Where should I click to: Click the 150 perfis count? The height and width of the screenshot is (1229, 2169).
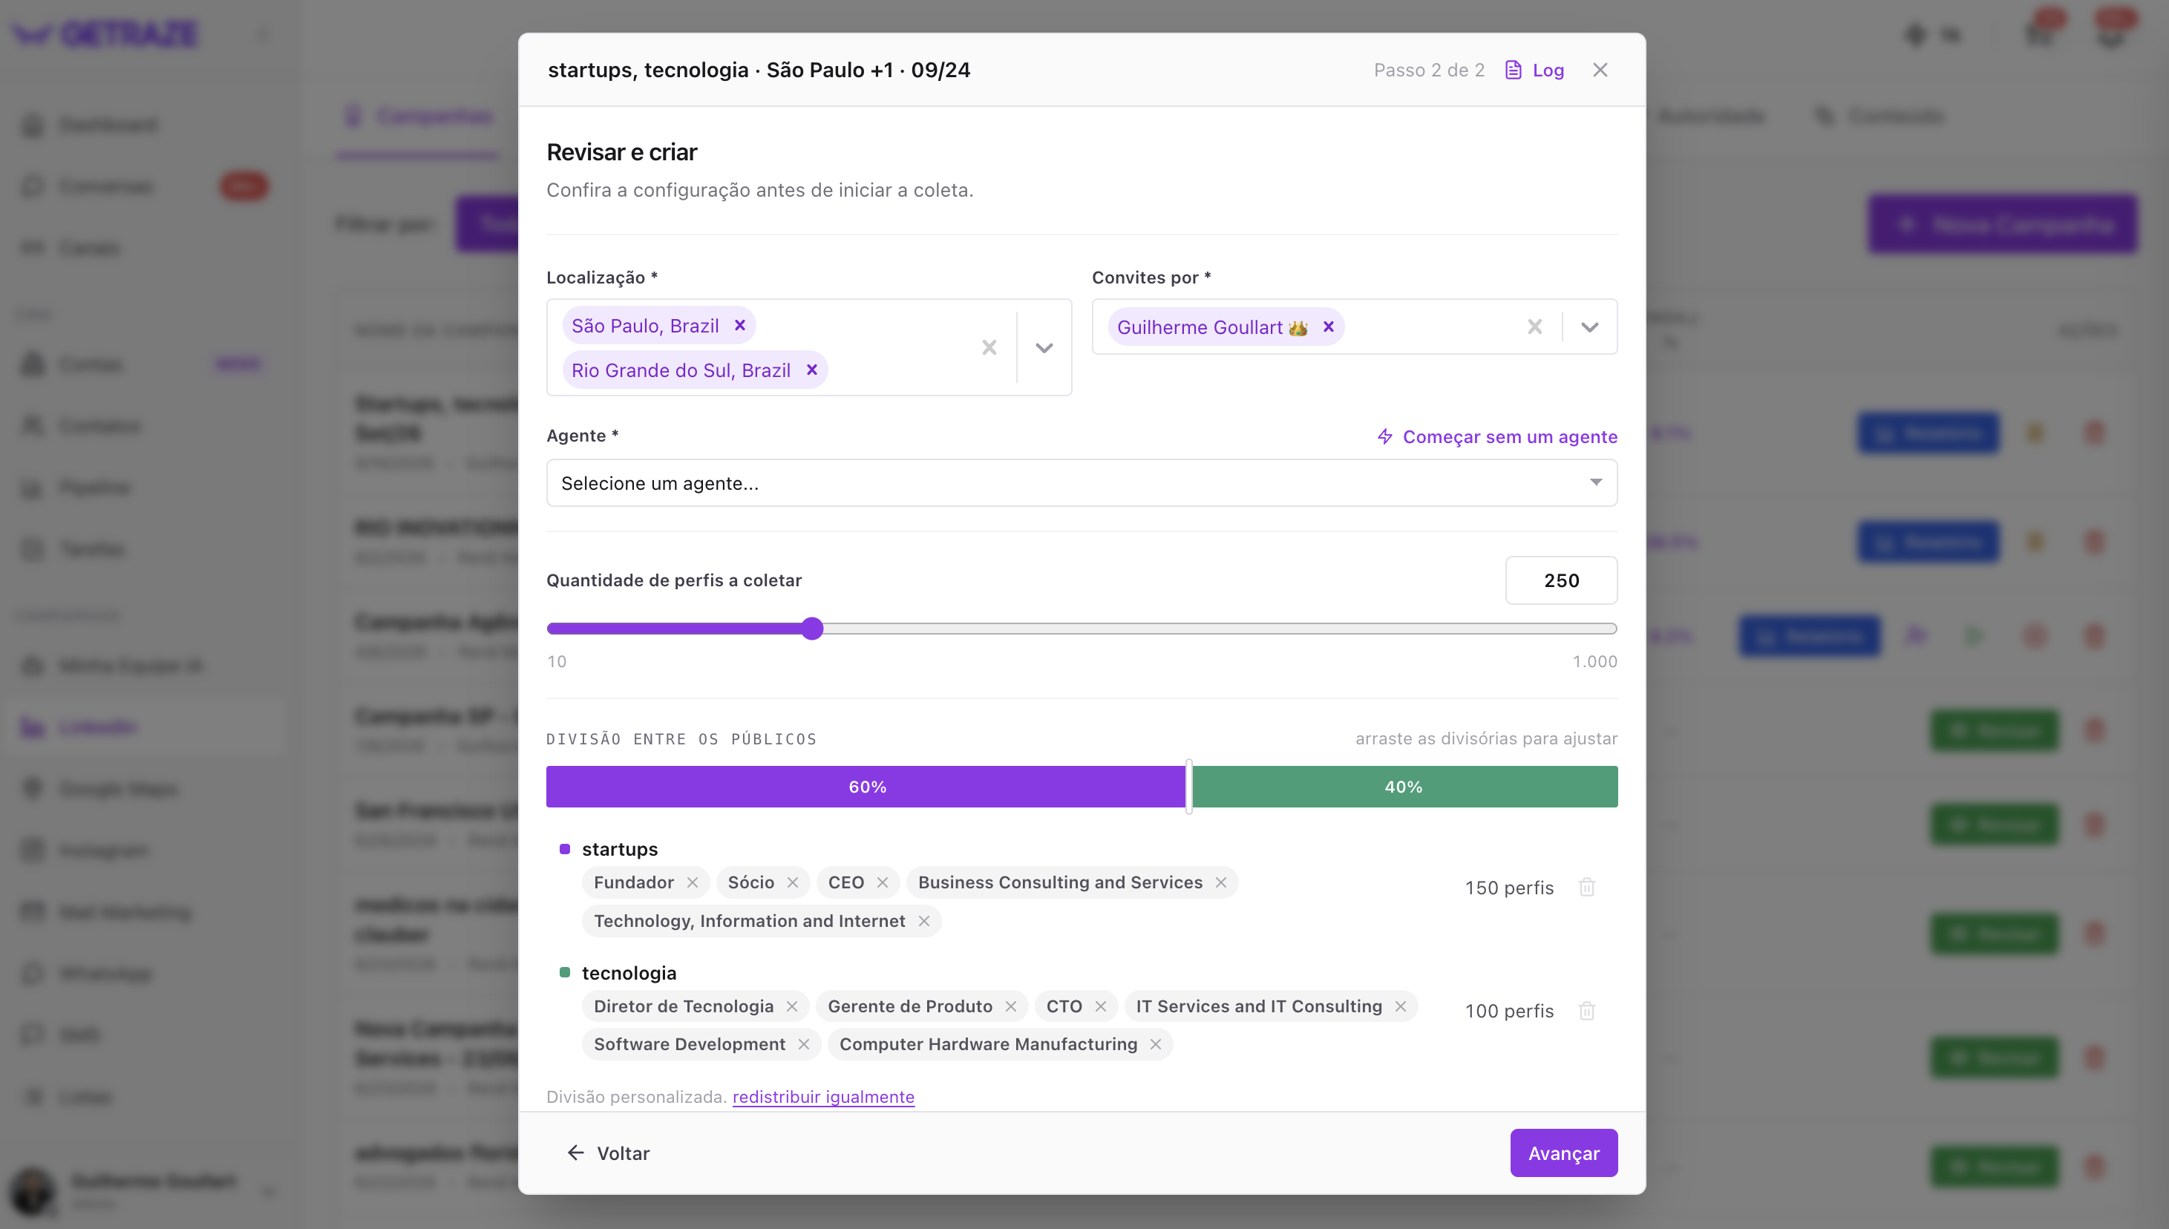[x=1509, y=888]
